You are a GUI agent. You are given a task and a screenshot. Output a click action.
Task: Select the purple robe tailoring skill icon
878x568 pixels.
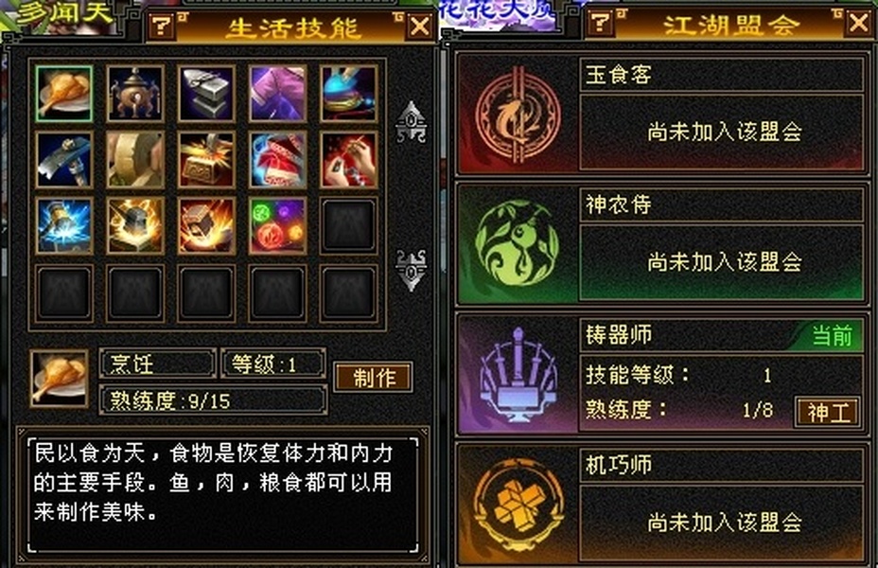[277, 94]
